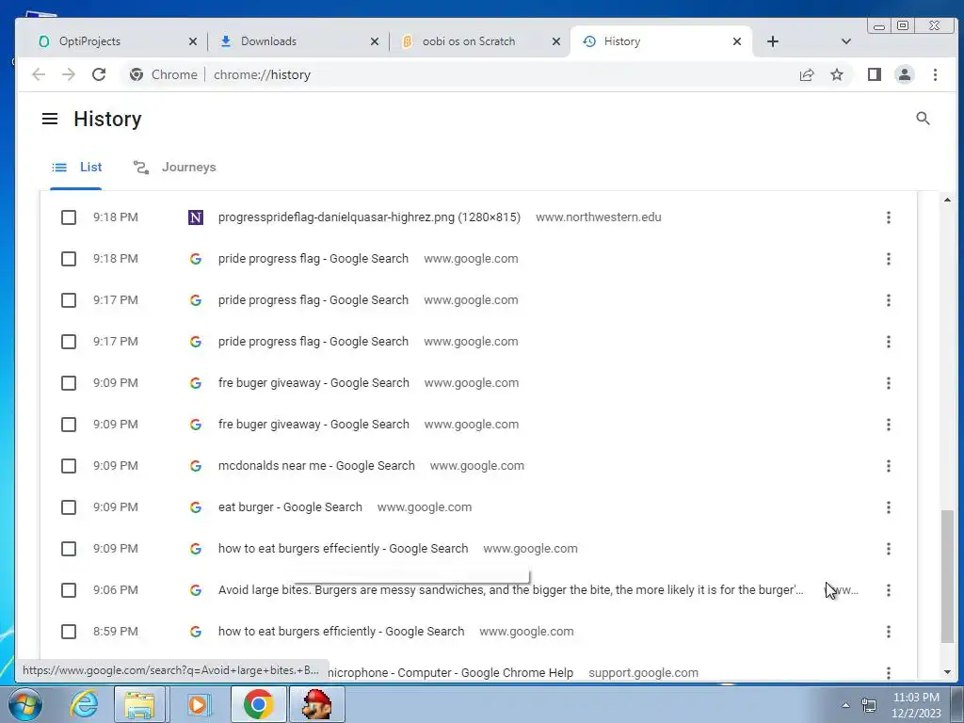Go forward using the forward arrow
This screenshot has width=964, height=723.
point(68,74)
